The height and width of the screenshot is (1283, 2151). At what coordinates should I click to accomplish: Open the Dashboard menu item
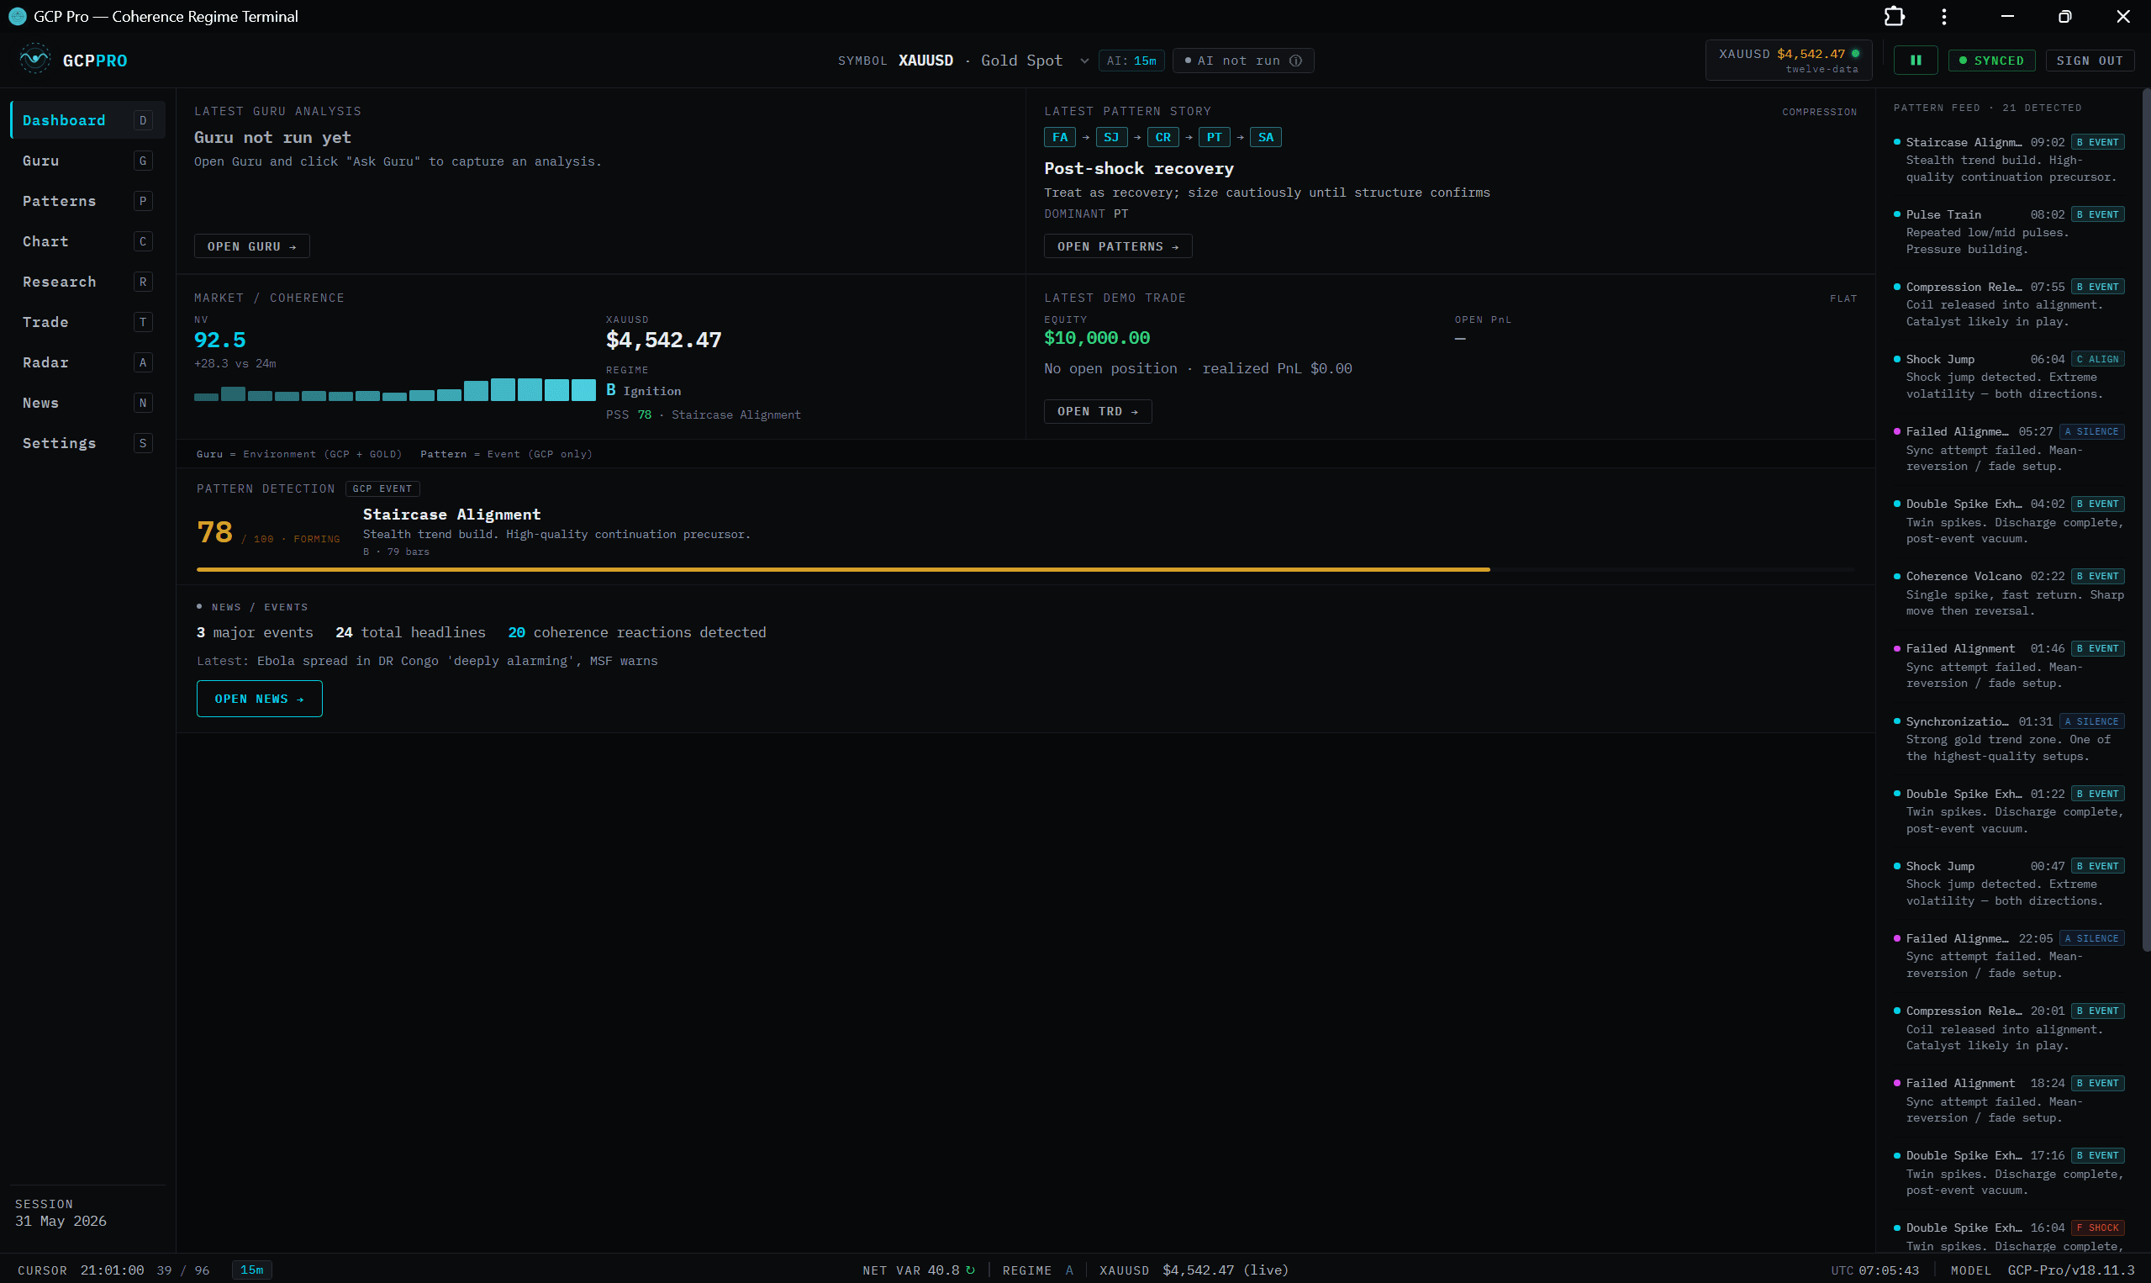click(x=87, y=120)
